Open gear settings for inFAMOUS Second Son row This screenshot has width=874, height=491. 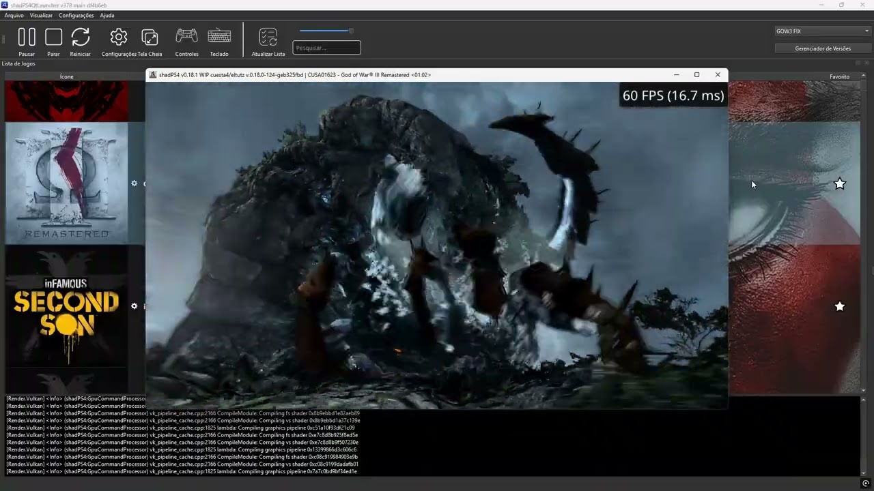(x=134, y=306)
